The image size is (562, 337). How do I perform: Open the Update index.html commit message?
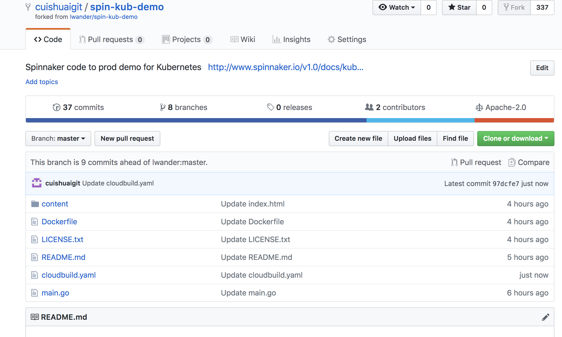point(253,204)
